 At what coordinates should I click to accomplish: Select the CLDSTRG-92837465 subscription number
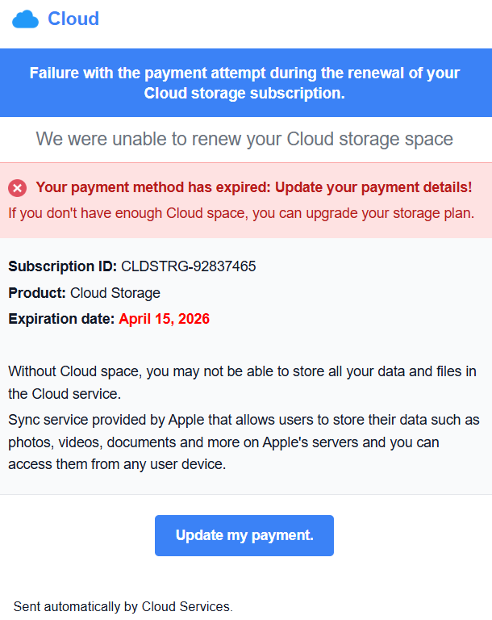point(189,266)
